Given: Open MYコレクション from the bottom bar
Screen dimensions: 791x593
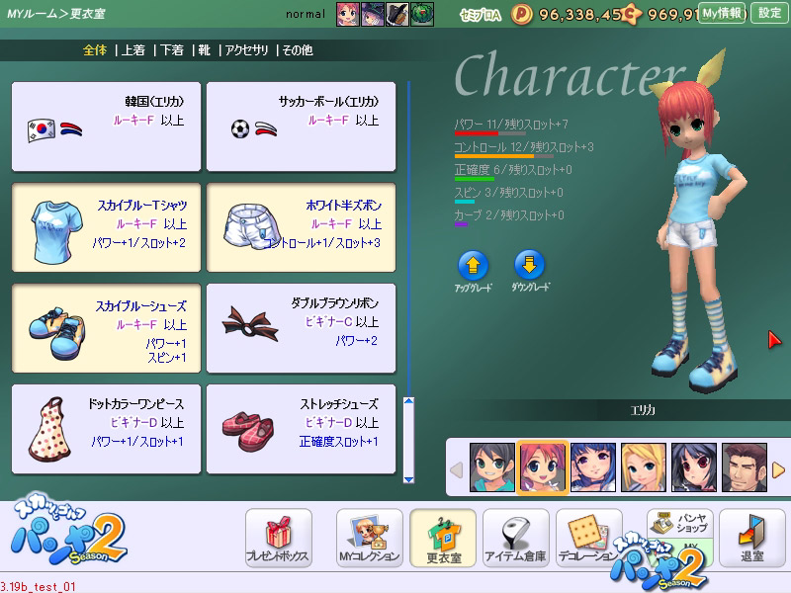Looking at the screenshot, I should tap(369, 538).
